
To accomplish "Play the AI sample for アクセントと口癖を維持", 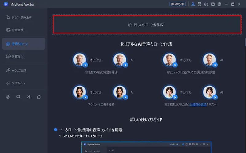I will pos(125,97).
